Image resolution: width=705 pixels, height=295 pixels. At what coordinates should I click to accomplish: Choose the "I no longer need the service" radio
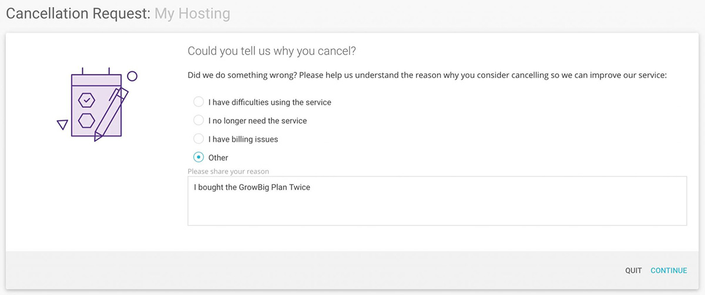click(x=199, y=120)
